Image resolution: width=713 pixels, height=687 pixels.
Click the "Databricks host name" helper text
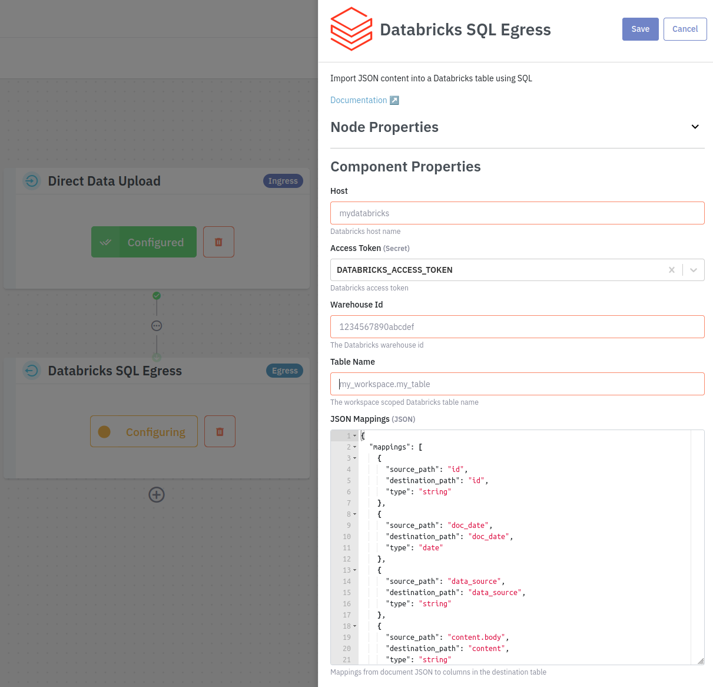[x=366, y=232]
